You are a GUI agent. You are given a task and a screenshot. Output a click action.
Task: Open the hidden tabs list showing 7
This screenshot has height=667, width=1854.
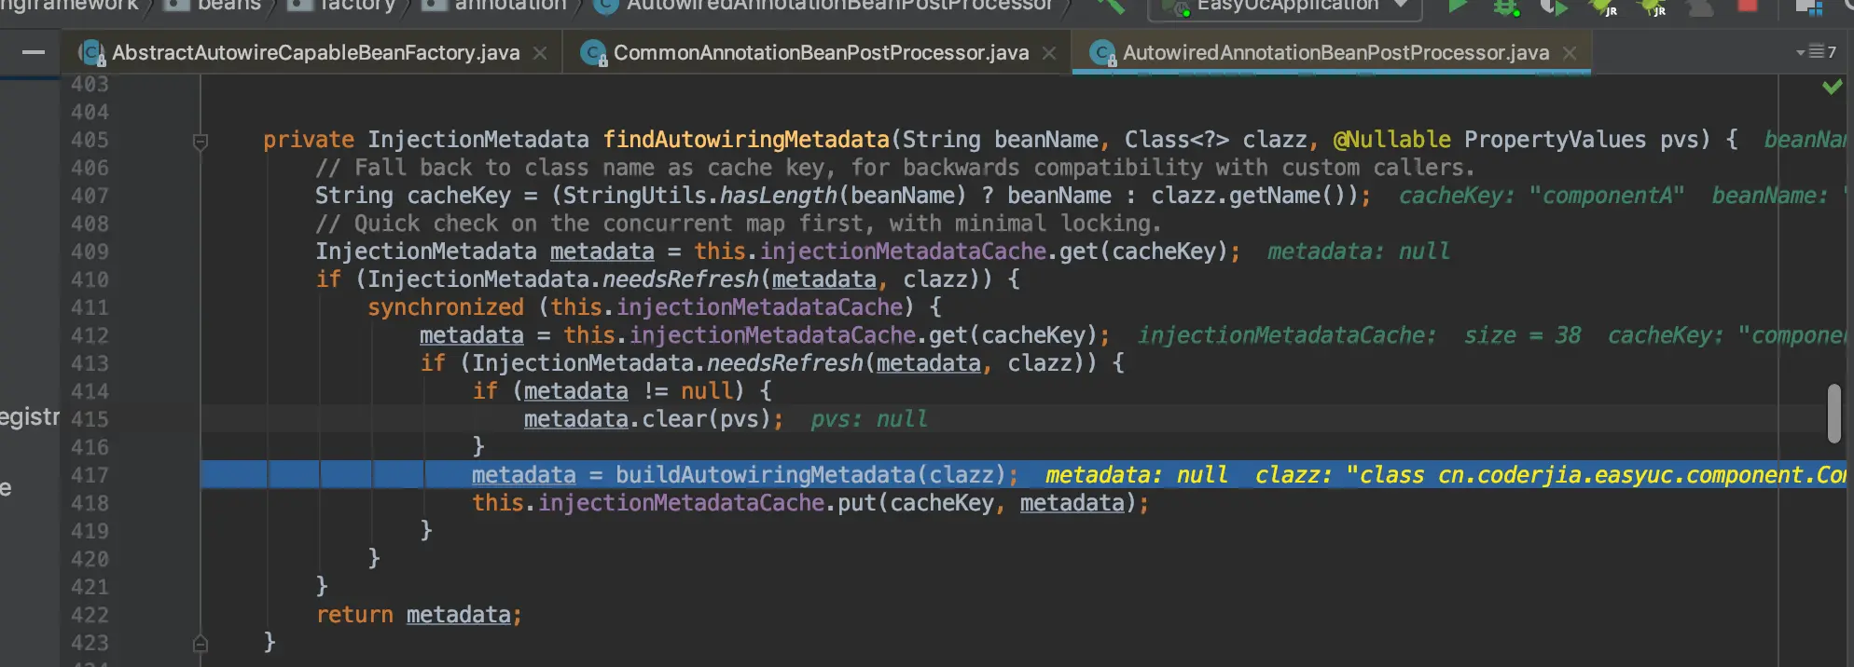pos(1817,52)
